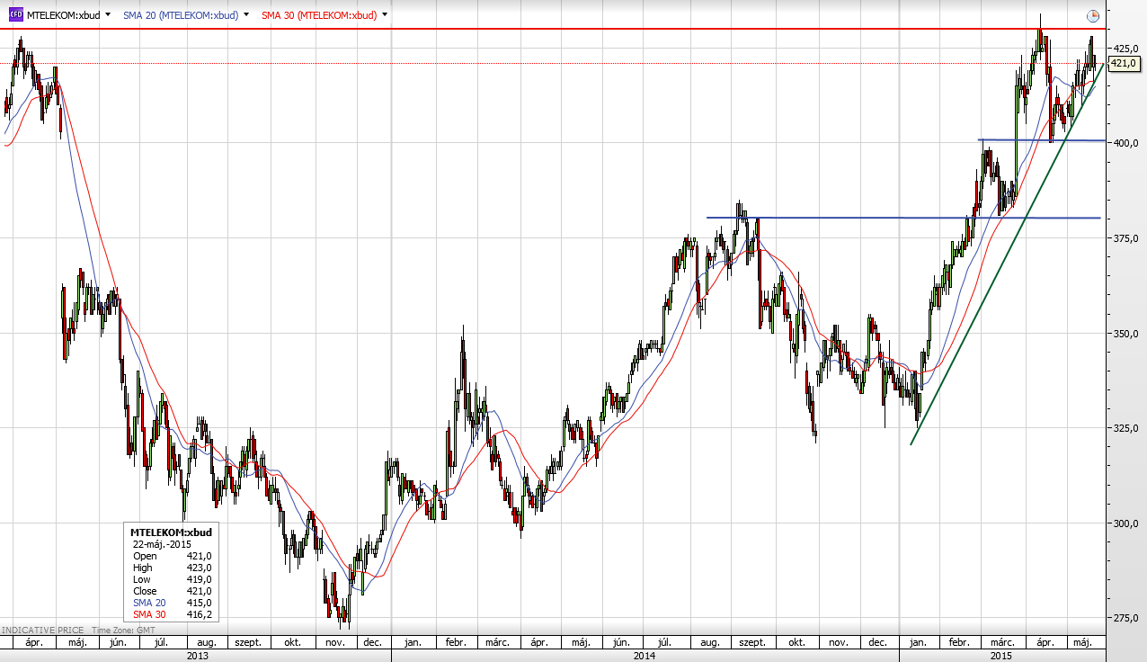
Task: Expand the SMA 20 indicator dropdown arrow
Action: tap(246, 15)
